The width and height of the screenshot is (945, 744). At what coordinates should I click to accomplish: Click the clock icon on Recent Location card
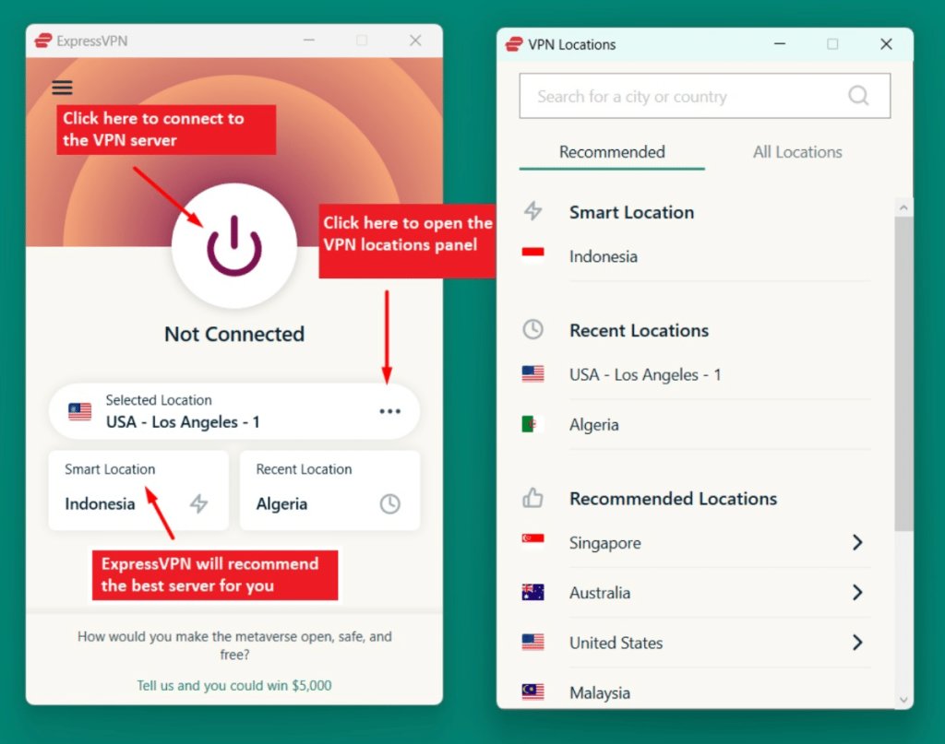pos(390,503)
